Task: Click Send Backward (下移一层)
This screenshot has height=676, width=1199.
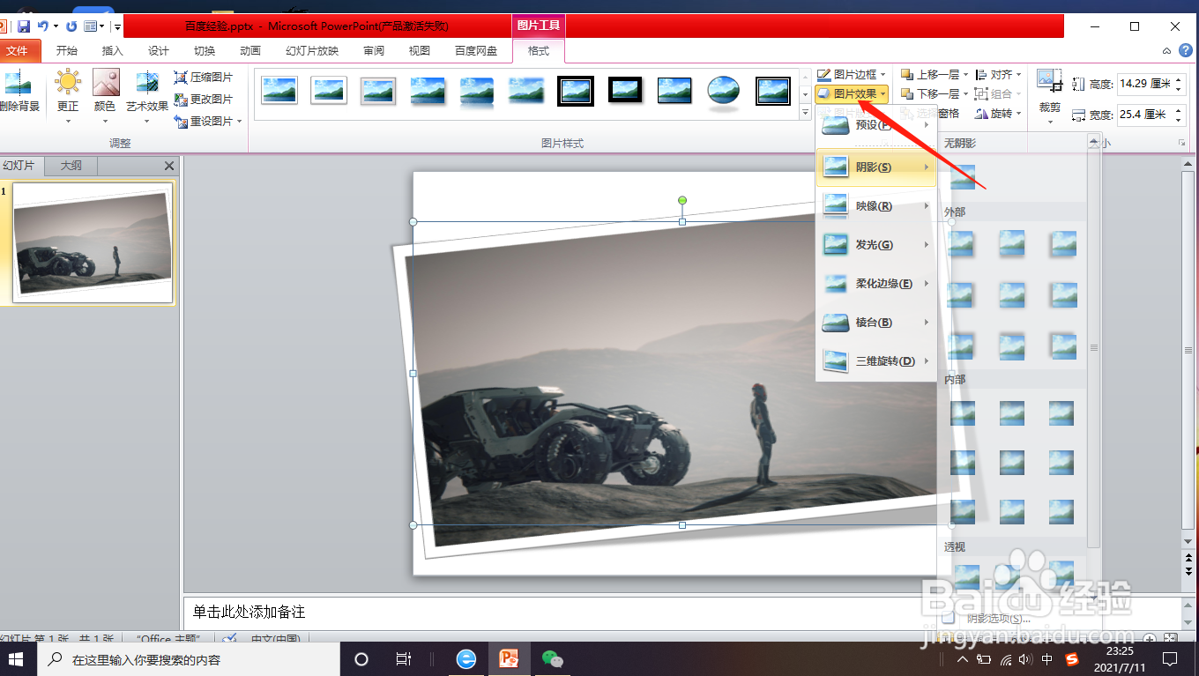Action: coord(930,93)
